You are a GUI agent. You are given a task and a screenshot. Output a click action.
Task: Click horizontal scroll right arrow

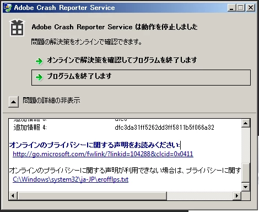[x=237, y=195]
